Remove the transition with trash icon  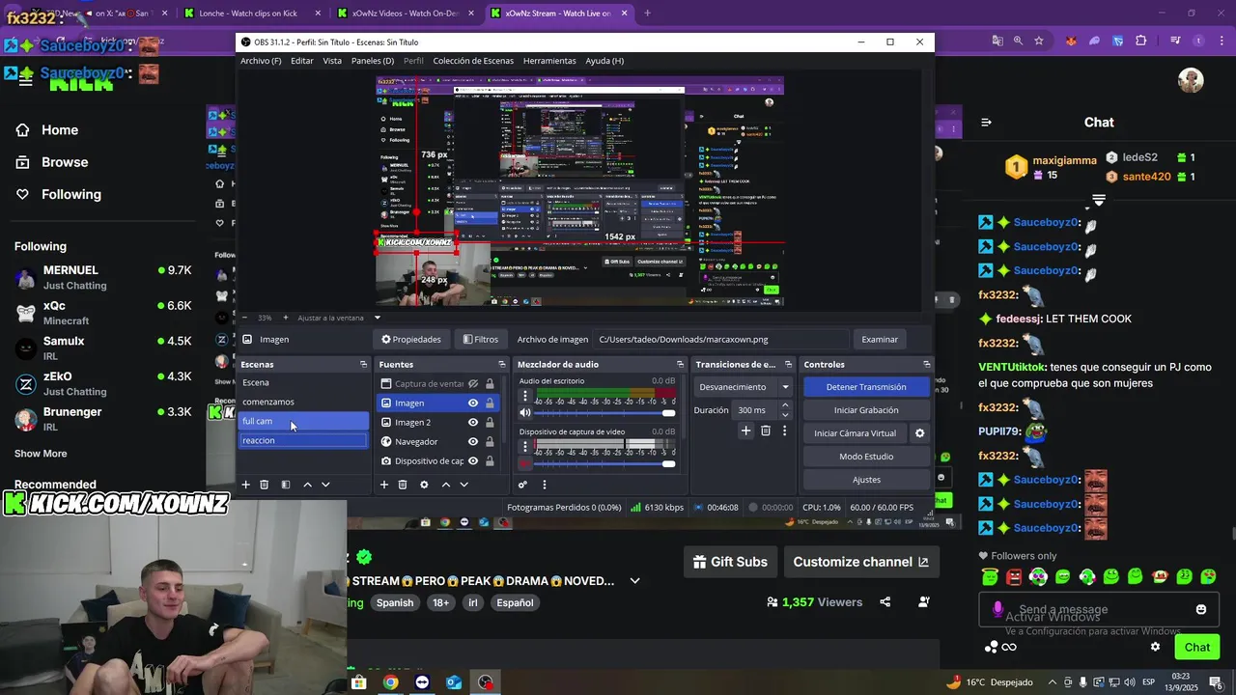[766, 431]
